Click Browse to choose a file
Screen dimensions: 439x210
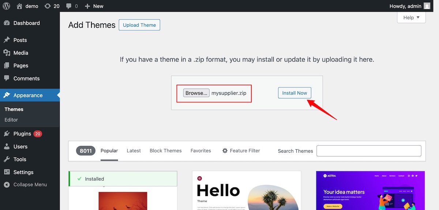pos(196,93)
